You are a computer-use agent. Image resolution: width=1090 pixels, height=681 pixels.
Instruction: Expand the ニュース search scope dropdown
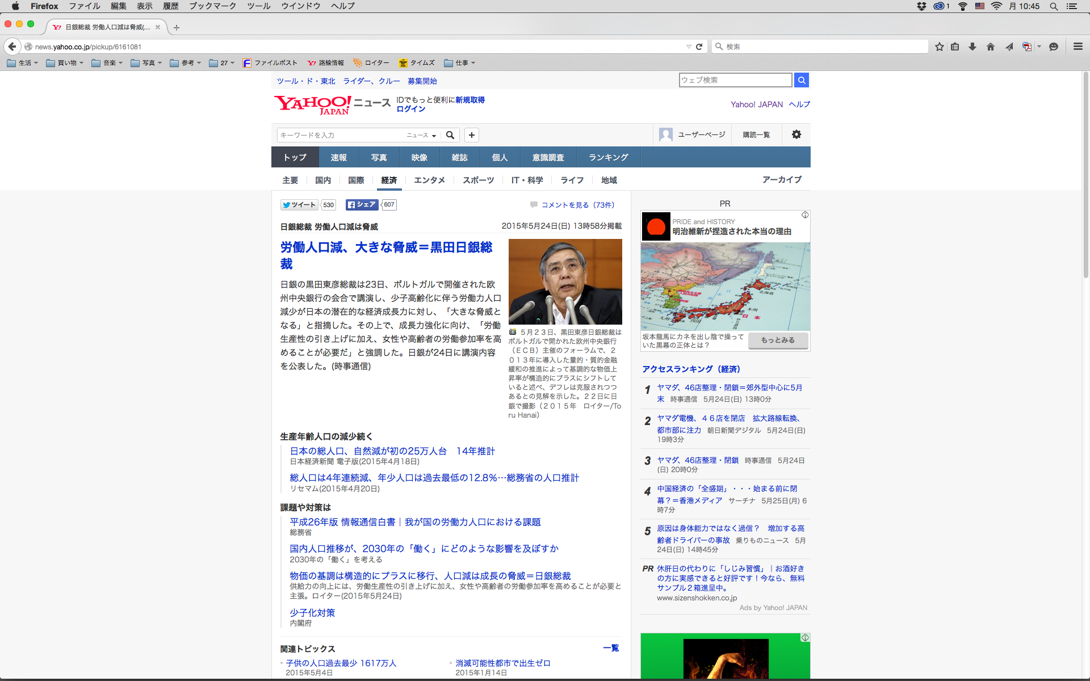[422, 135]
